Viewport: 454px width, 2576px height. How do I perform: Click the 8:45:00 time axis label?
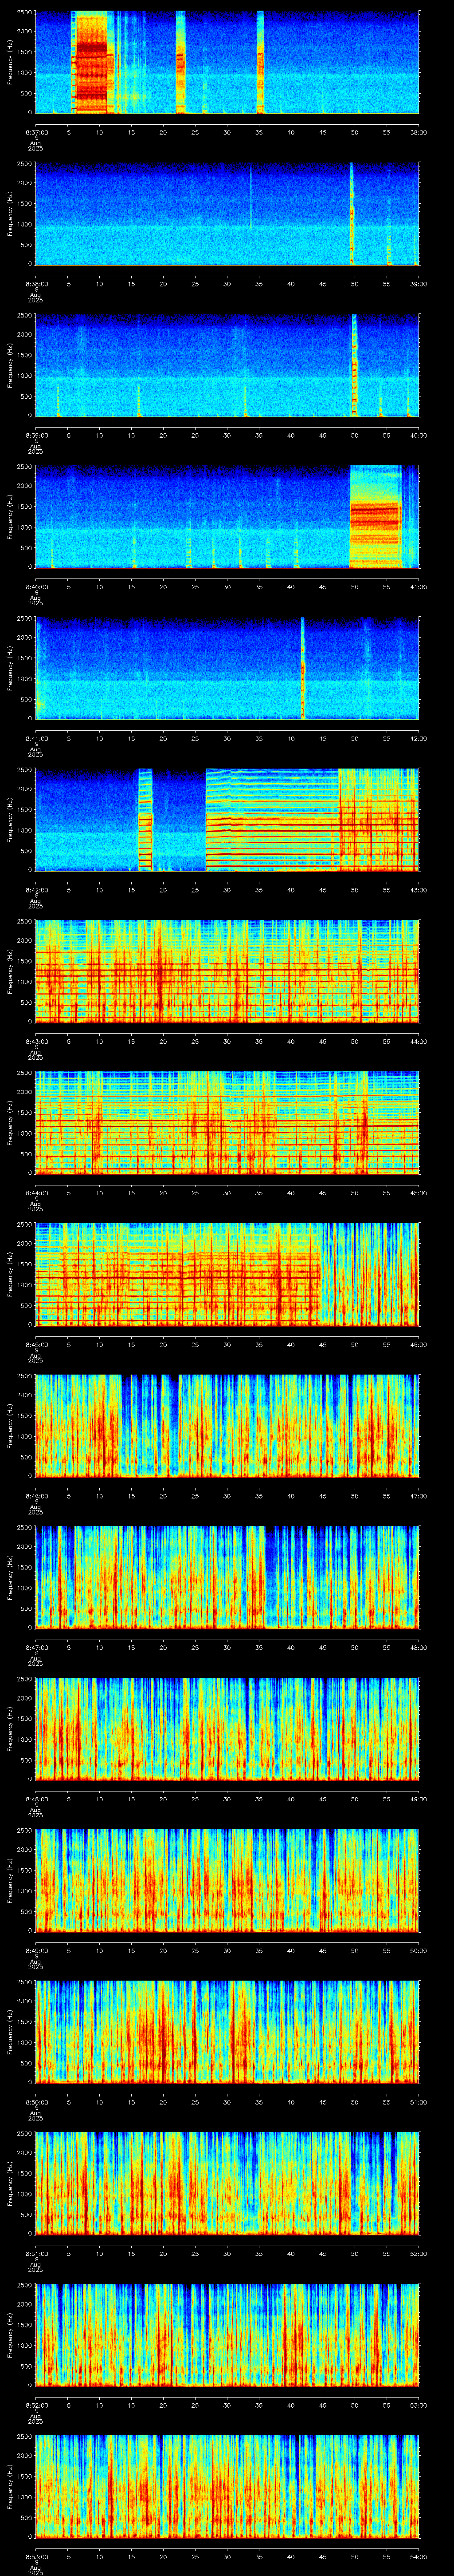(36, 1344)
